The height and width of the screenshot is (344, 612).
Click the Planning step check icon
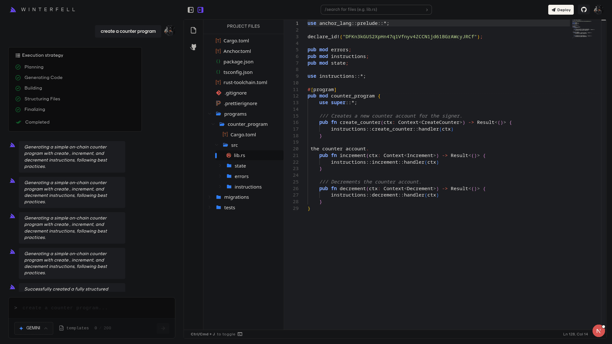coord(18,67)
